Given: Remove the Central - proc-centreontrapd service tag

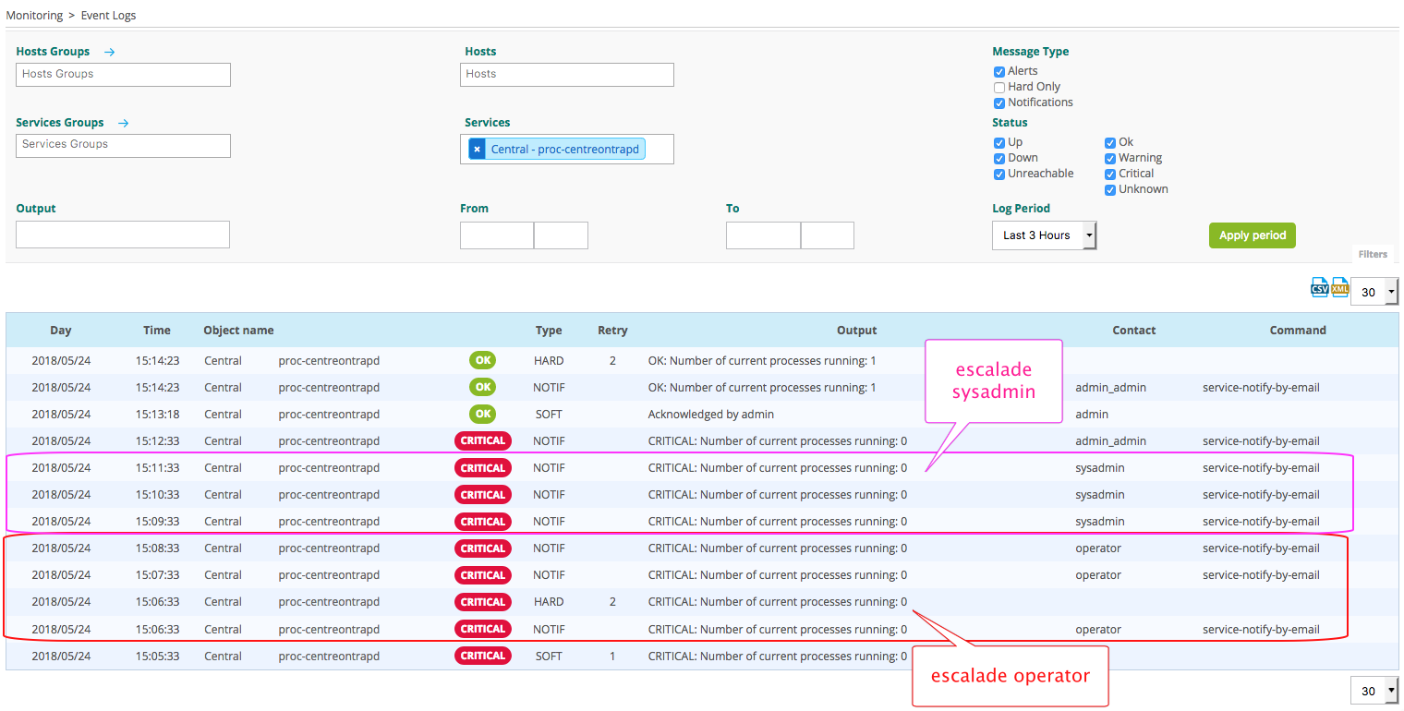Looking at the screenshot, I should point(477,150).
